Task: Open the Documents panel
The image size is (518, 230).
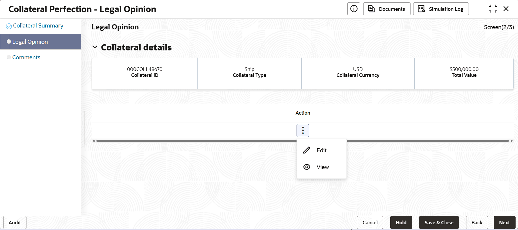Action: (386, 9)
